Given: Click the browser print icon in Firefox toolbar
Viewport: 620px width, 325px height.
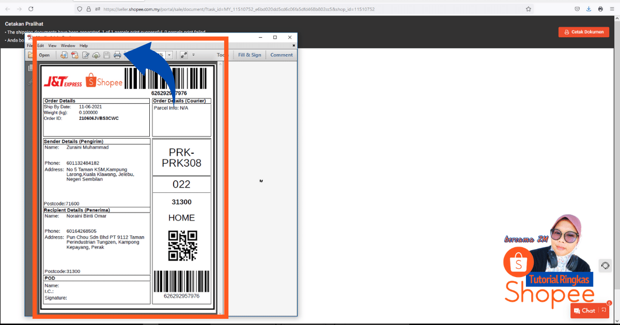Looking at the screenshot, I should 600,9.
